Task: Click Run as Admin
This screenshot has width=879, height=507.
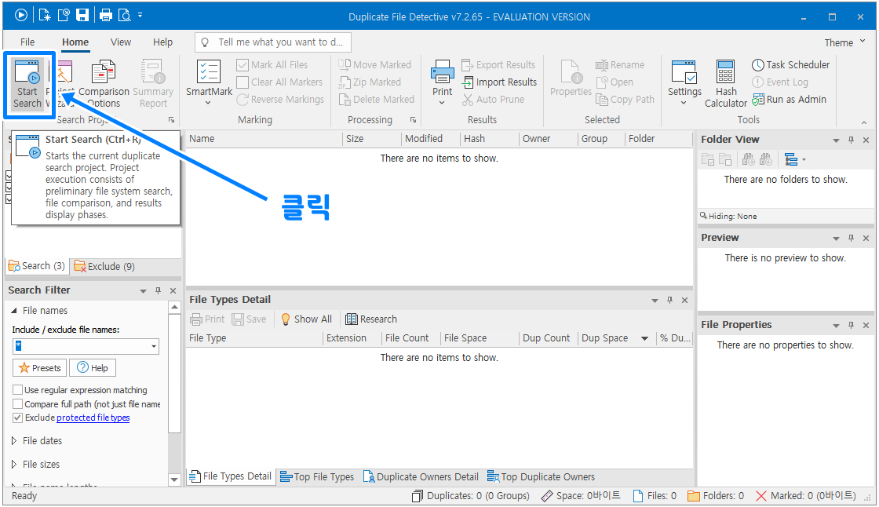Action: (789, 100)
